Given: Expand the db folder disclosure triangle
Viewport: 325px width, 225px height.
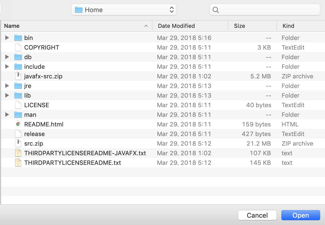Looking at the screenshot, I should (7, 57).
